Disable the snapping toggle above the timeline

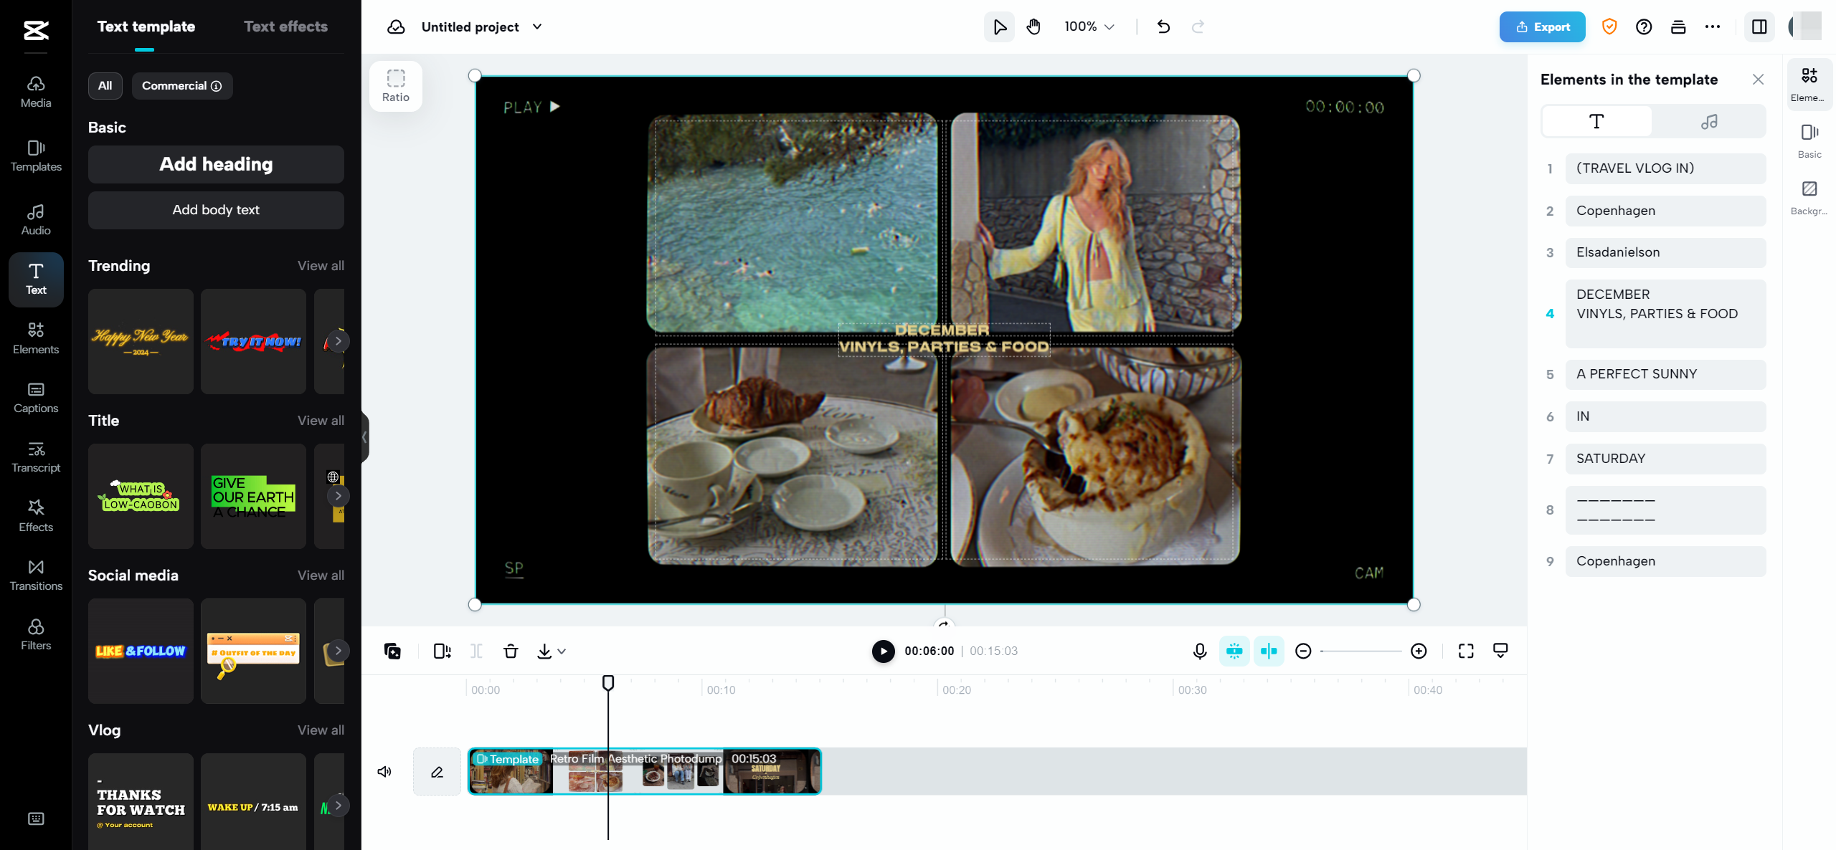pyautogui.click(x=1235, y=651)
